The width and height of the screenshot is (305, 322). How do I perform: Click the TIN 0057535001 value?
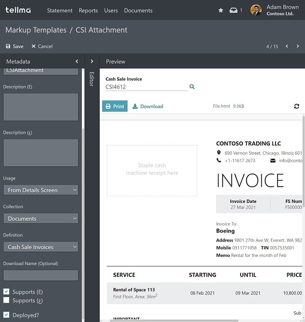point(278,248)
